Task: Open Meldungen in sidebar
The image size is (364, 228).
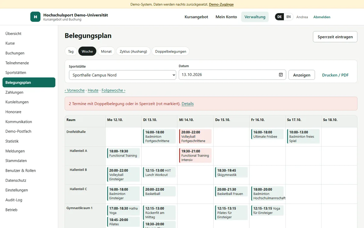Action: coord(29,151)
